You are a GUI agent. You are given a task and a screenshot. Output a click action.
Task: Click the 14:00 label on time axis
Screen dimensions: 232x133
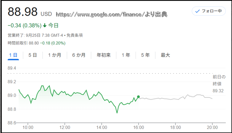pos(102,128)
